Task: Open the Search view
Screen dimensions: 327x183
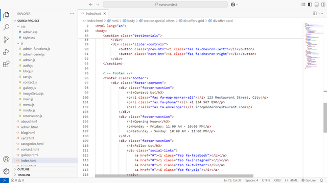Action: (6, 27)
